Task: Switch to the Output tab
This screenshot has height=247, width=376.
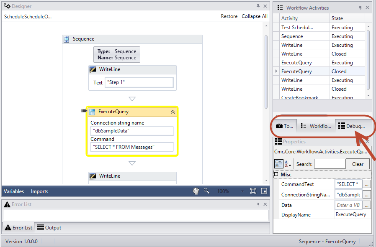Action: [x=49, y=228]
